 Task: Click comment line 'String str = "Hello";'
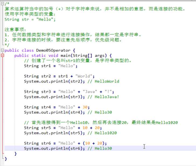30,19
